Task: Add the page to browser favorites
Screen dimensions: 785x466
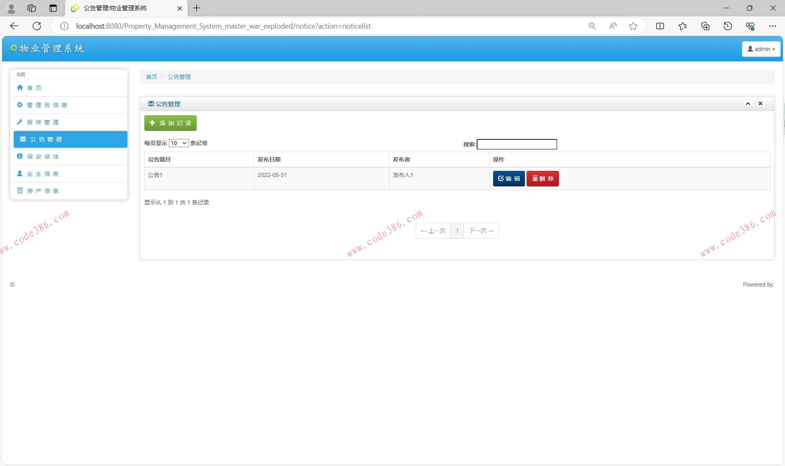Action: coord(633,26)
